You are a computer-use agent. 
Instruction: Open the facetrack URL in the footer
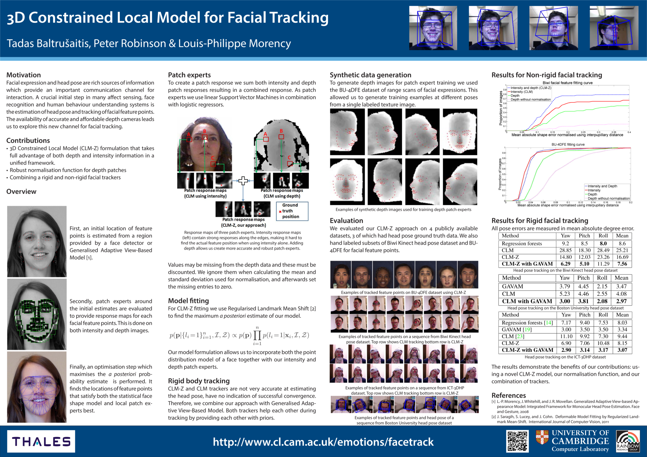click(323, 442)
